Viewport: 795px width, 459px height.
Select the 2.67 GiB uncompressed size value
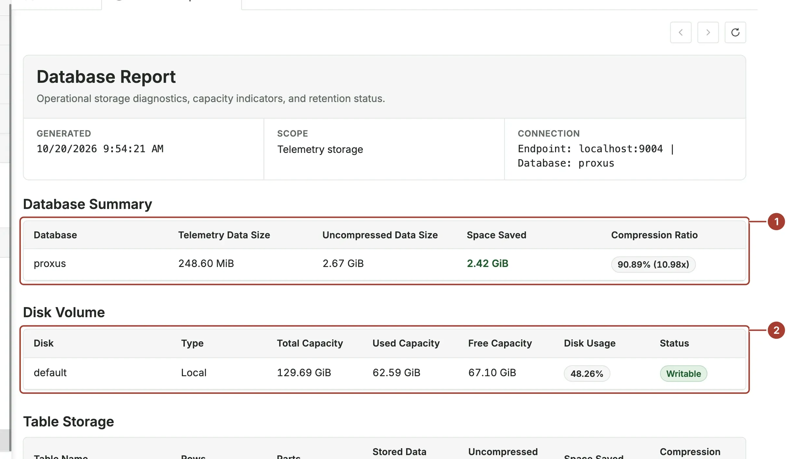coord(343,263)
